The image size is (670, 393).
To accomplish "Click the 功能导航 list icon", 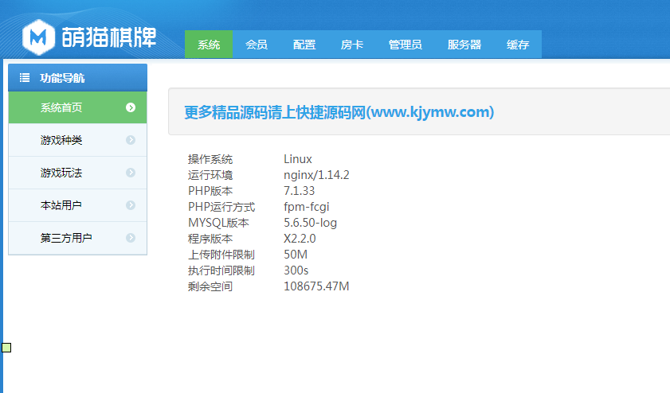I will pos(25,78).
